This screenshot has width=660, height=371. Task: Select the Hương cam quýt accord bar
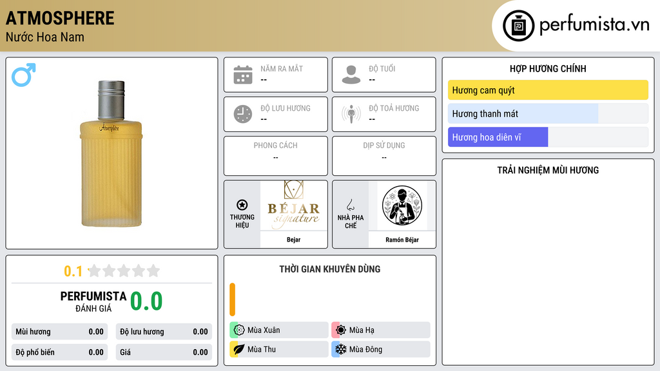click(548, 90)
